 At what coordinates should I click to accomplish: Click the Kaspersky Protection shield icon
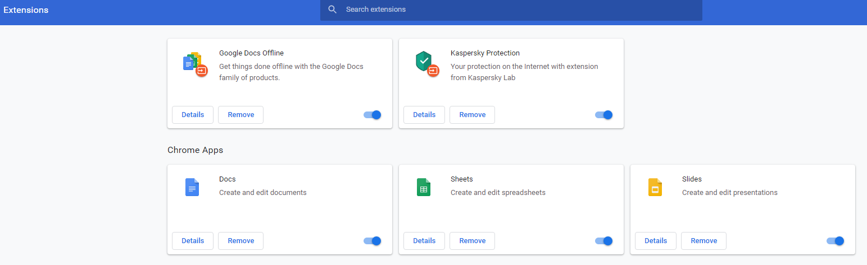pos(425,63)
